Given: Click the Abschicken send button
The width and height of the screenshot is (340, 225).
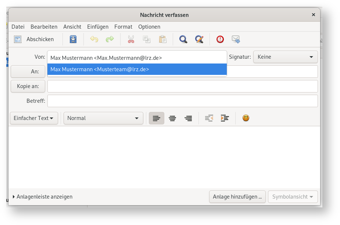Looking at the screenshot, I should click(x=34, y=39).
